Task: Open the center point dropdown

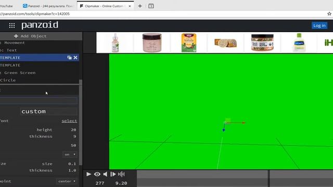Action: (67, 181)
